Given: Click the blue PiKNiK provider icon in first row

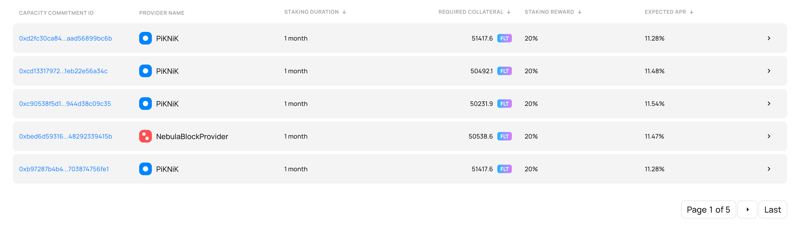Looking at the screenshot, I should pyautogui.click(x=145, y=38).
